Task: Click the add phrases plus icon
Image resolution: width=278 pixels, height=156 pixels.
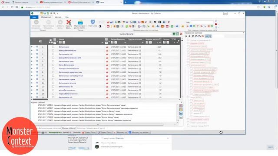Action: click(60, 22)
